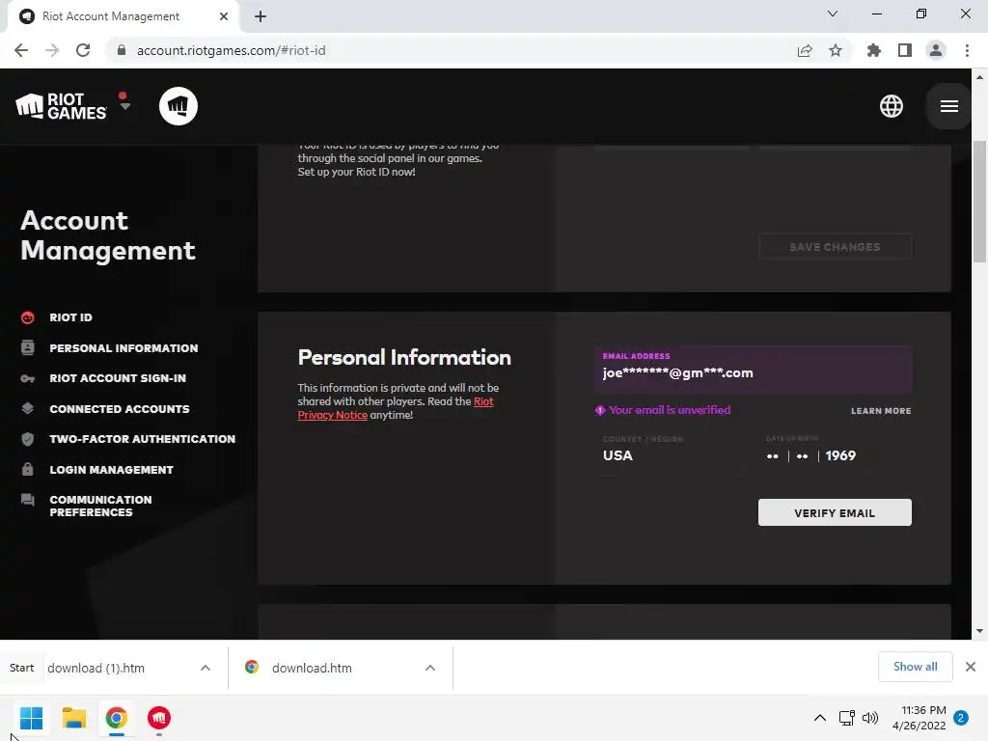Viewport: 988px width, 741px height.
Task: Go back in browser
Action: [x=21, y=50]
